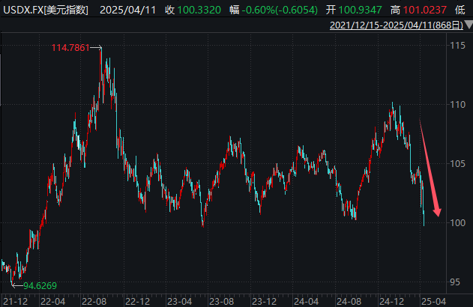Click the 24-08 time axis marker

pos(349,301)
